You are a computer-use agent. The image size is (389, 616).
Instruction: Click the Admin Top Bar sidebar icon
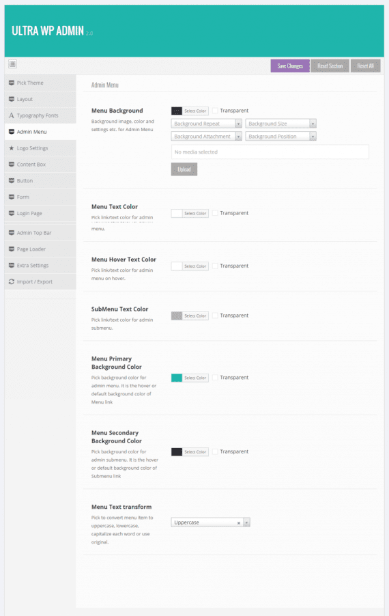click(12, 233)
